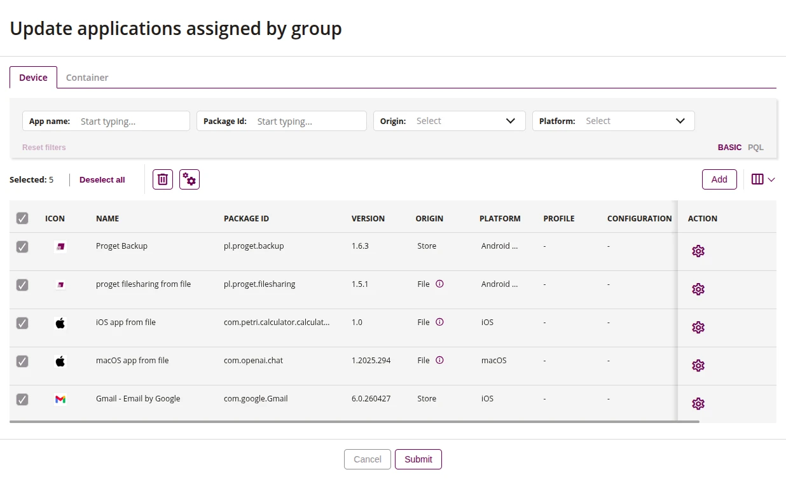Click the ORIGIN column header
786x479 pixels.
point(429,218)
